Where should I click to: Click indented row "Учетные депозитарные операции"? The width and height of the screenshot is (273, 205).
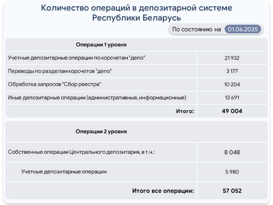pos(136,172)
